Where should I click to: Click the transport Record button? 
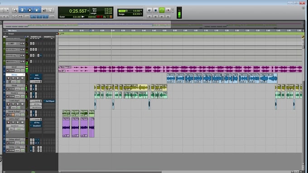pos(168,10)
